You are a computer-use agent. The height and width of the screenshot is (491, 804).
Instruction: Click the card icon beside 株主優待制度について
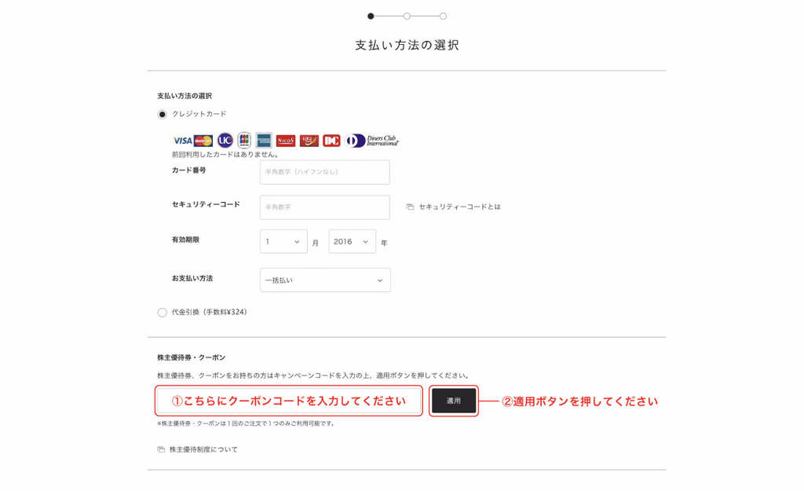161,449
